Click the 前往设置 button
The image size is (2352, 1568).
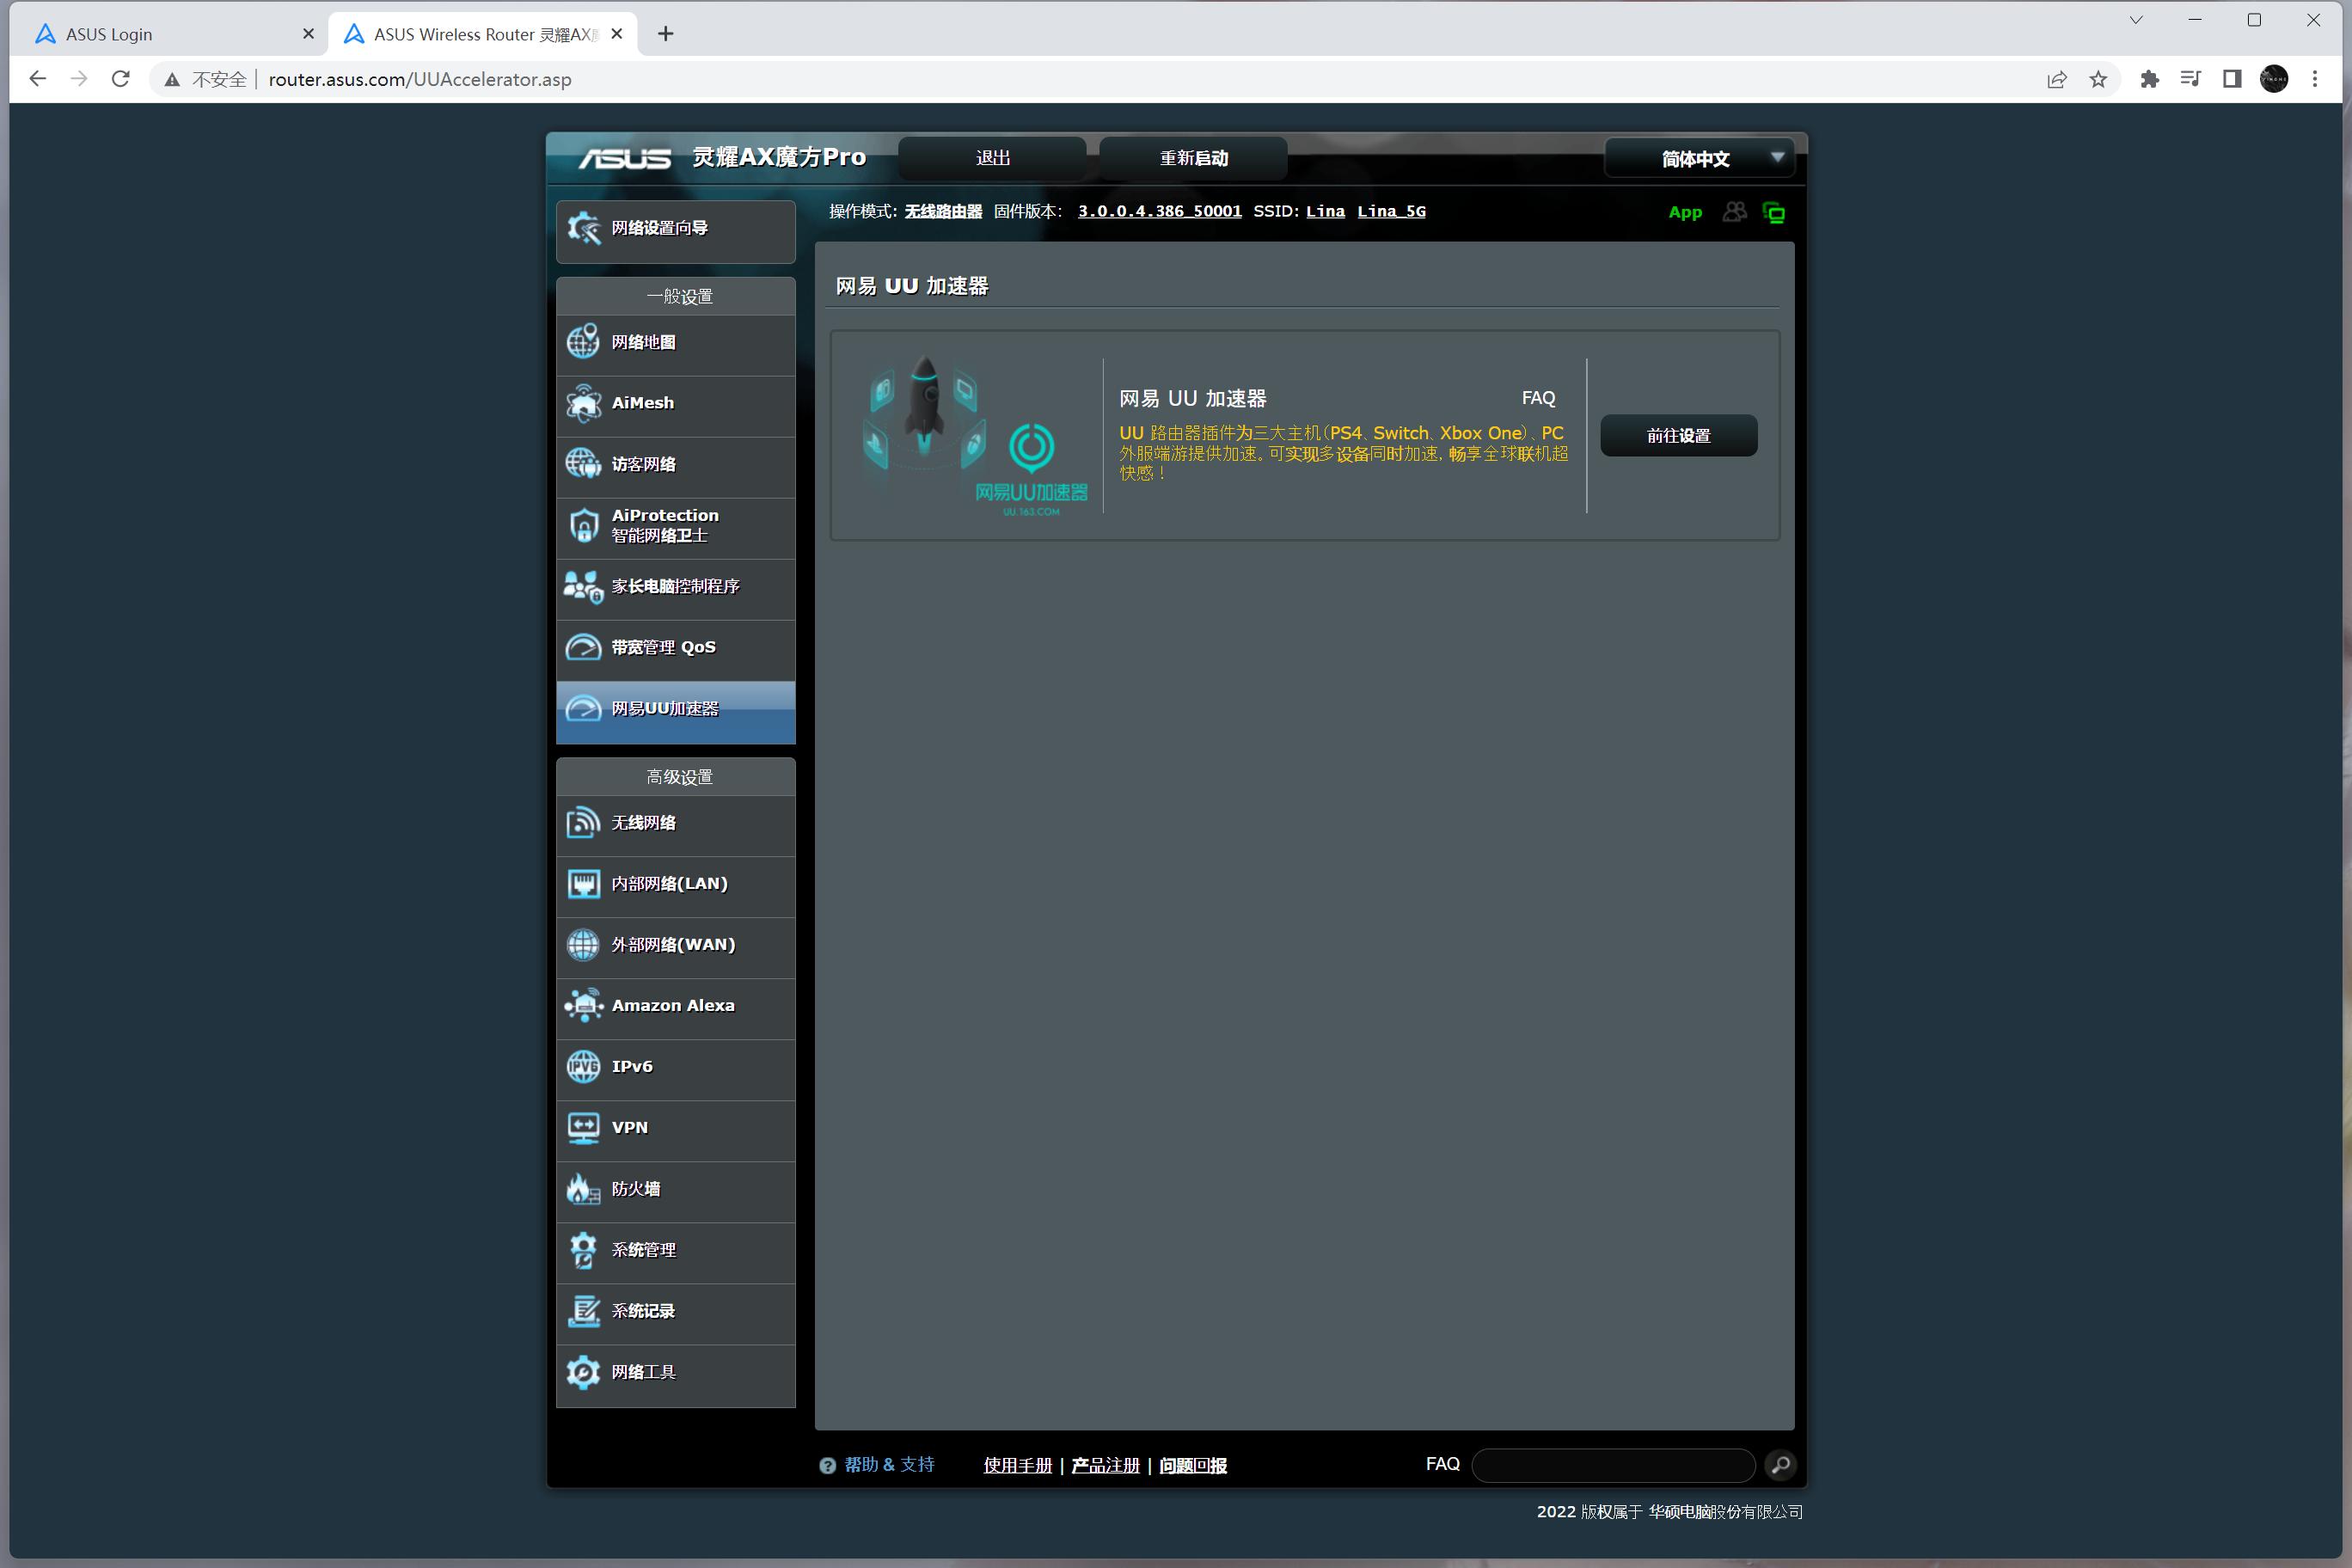pyautogui.click(x=1678, y=436)
